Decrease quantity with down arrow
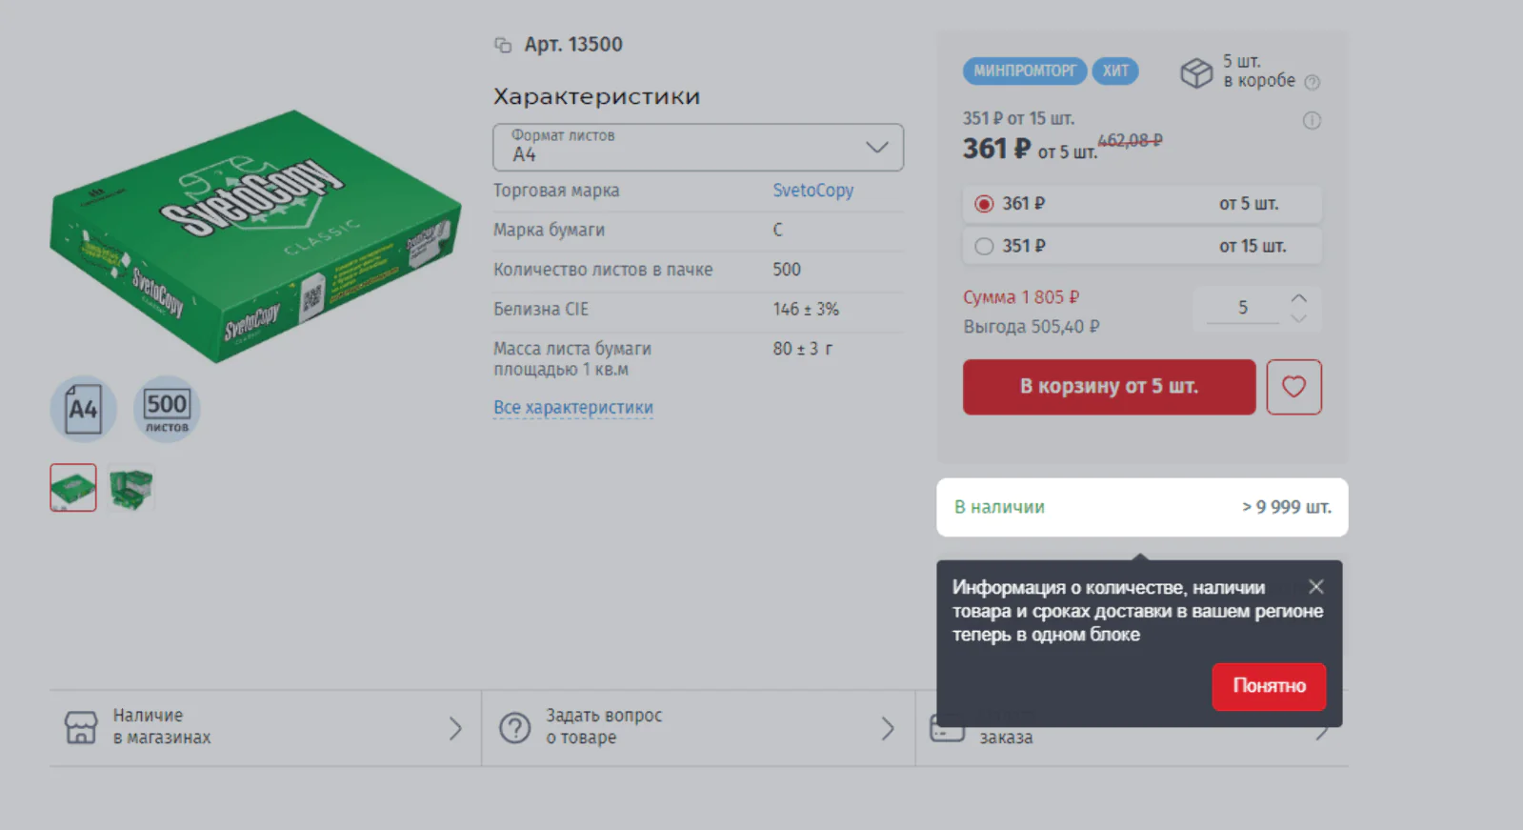The image size is (1523, 830). tap(1299, 318)
